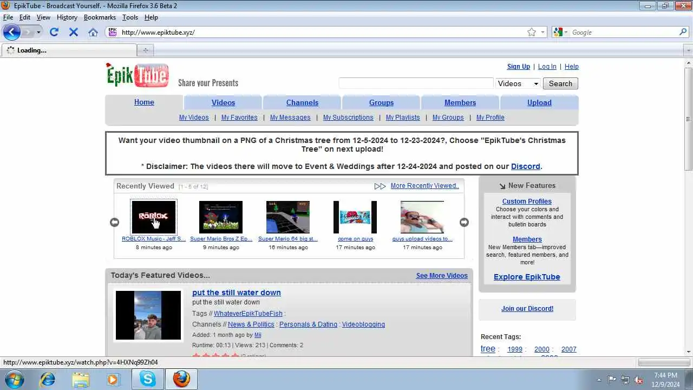Open the Super Mario Bros Z thumbnail
This screenshot has width=693, height=390.
pyautogui.click(x=221, y=217)
